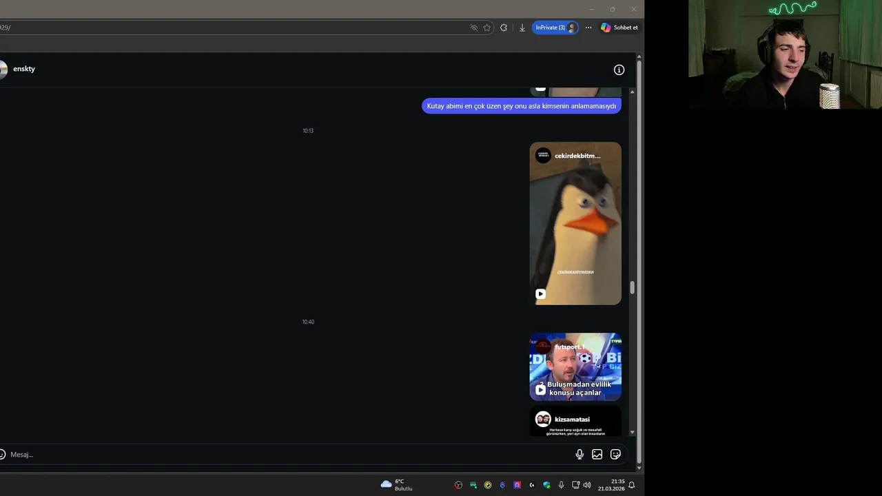Click the Mesaj... text input field
882x496 pixels.
tap(289, 455)
